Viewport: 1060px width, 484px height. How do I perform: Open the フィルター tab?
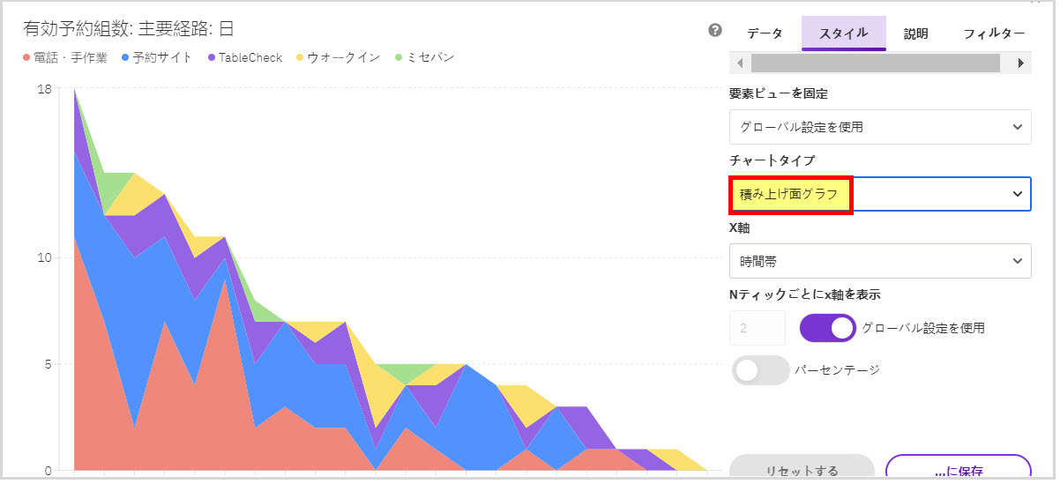(994, 34)
